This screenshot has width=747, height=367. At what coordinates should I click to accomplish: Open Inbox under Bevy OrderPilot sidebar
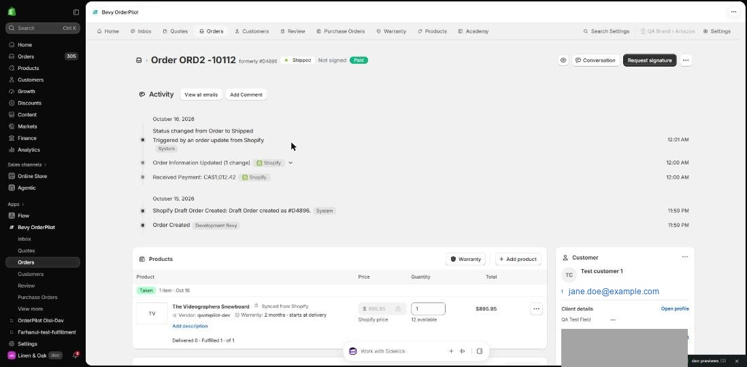24,239
